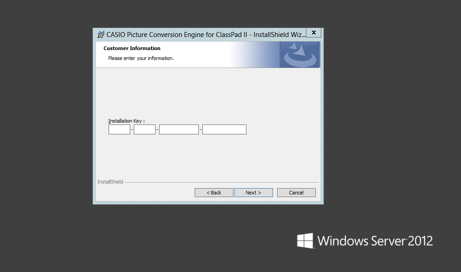Close the InstallShield Wizard window

click(314, 32)
